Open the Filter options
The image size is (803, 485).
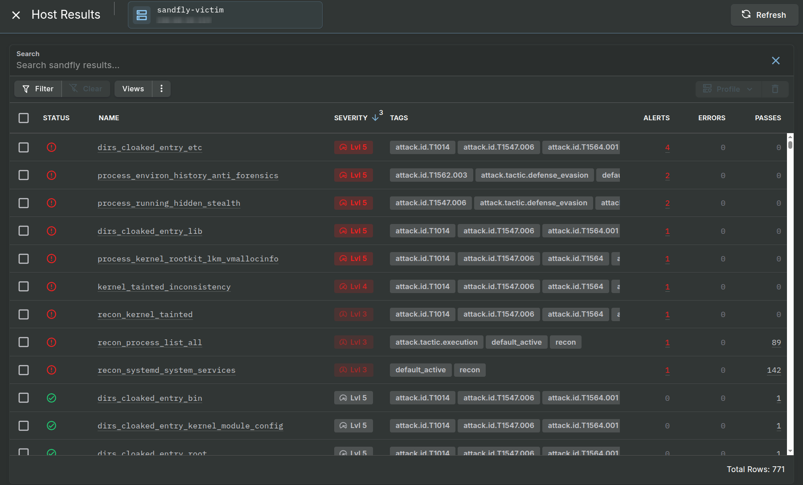[x=38, y=89]
